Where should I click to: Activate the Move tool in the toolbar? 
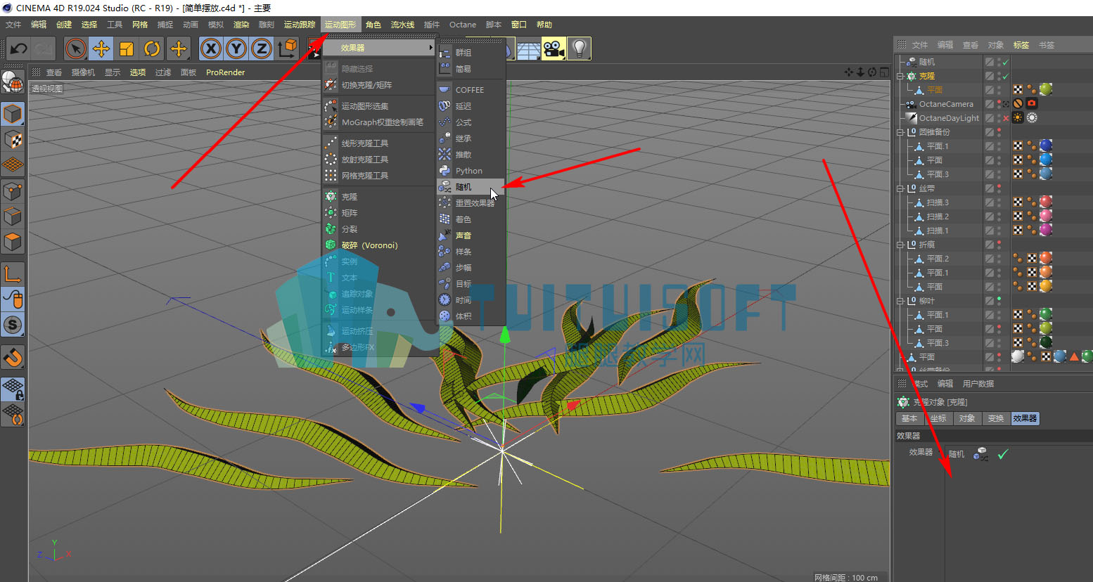[x=101, y=48]
